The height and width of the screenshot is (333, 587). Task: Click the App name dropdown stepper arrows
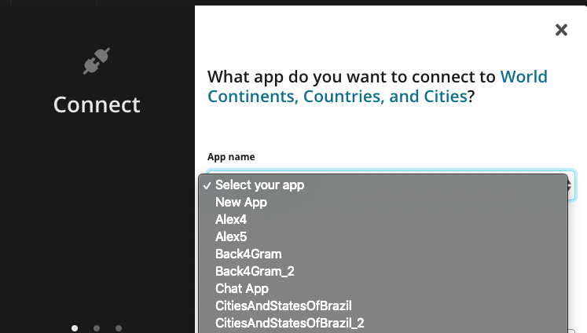point(570,185)
